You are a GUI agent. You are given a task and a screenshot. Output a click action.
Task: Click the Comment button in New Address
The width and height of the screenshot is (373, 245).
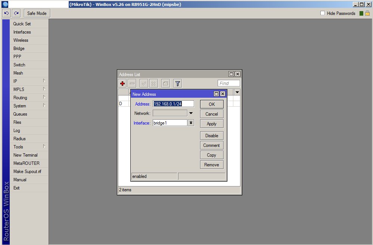[212, 145]
